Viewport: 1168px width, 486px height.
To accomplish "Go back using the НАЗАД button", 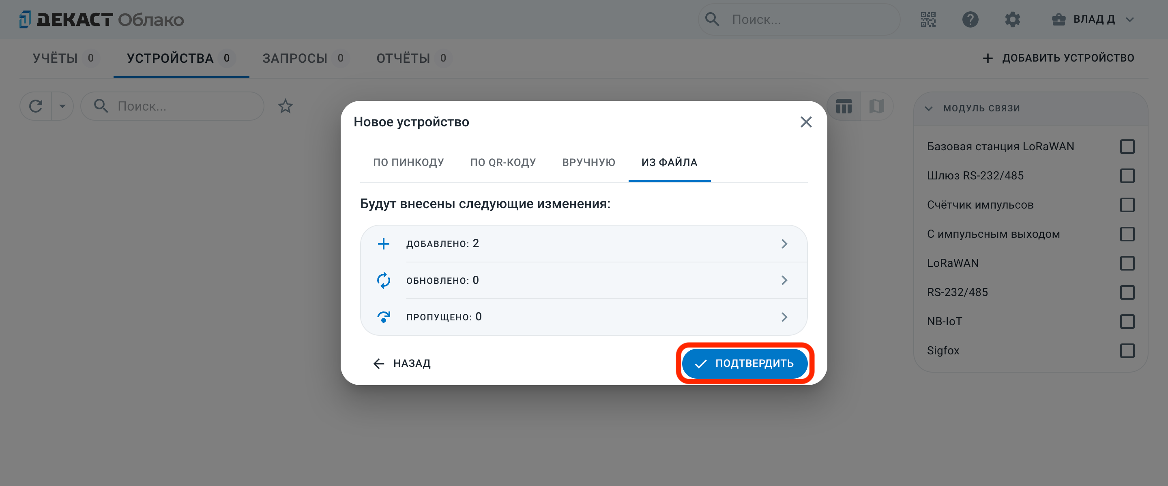I will coord(402,363).
